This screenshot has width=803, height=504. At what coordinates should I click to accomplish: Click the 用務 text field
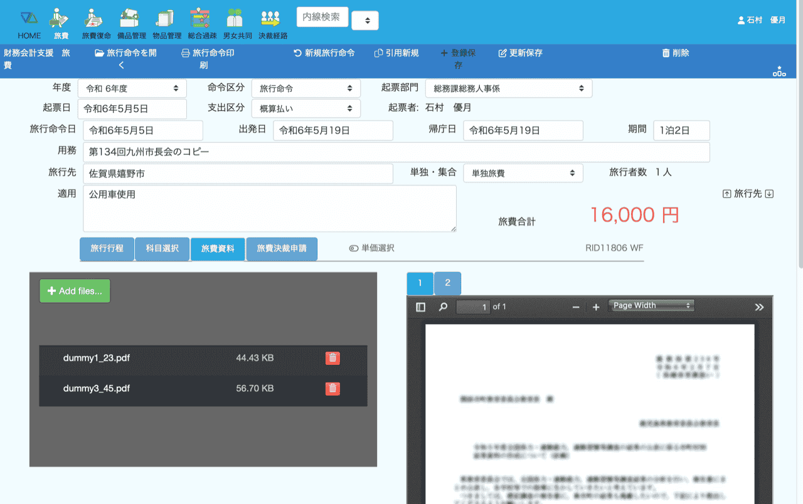coord(396,152)
